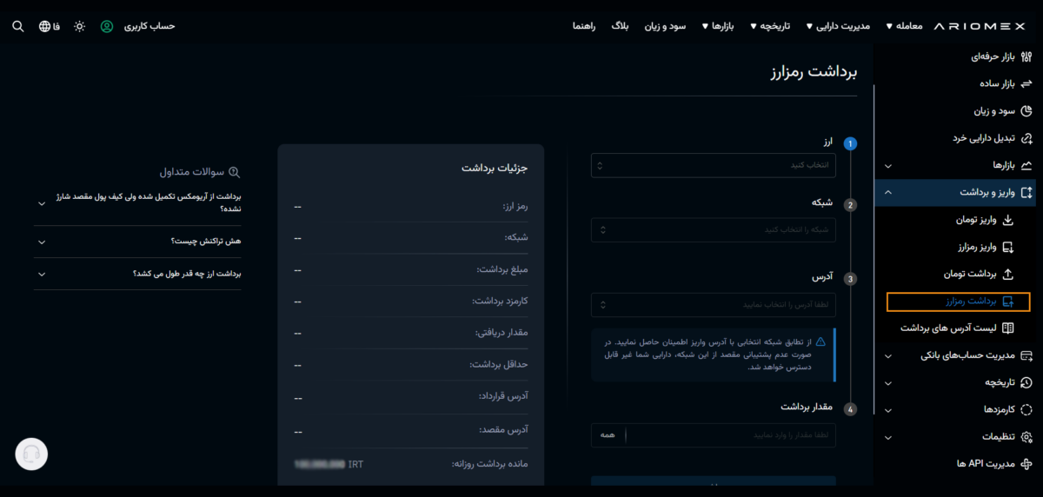Open the ارز currency selection dropdown
Image resolution: width=1043 pixels, height=497 pixels.
[x=713, y=165]
